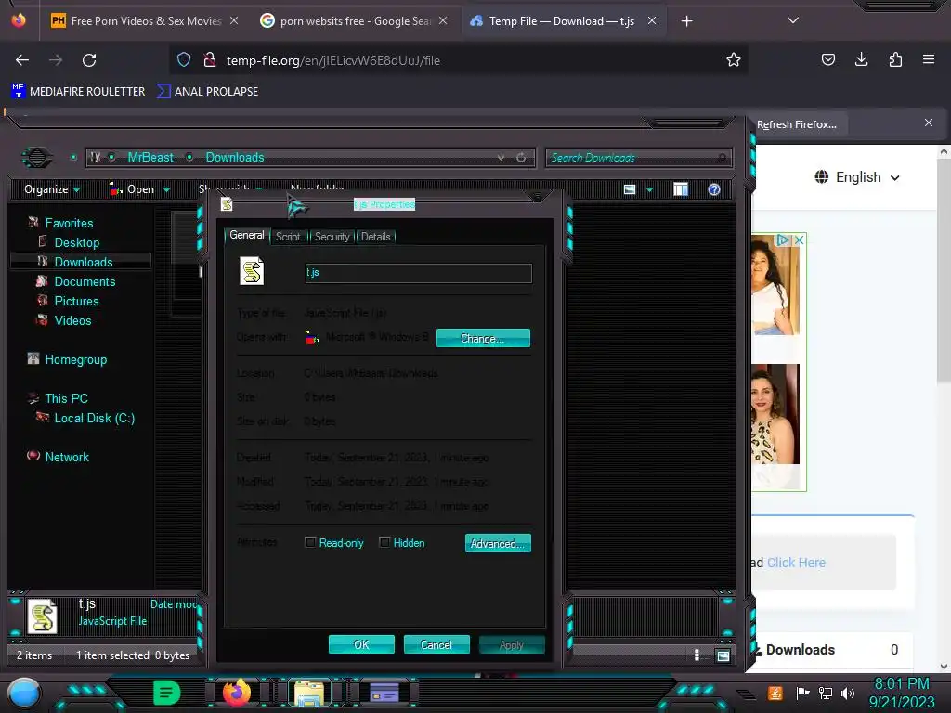Select Favorites in the navigation pane
This screenshot has width=951, height=713.
(69, 223)
